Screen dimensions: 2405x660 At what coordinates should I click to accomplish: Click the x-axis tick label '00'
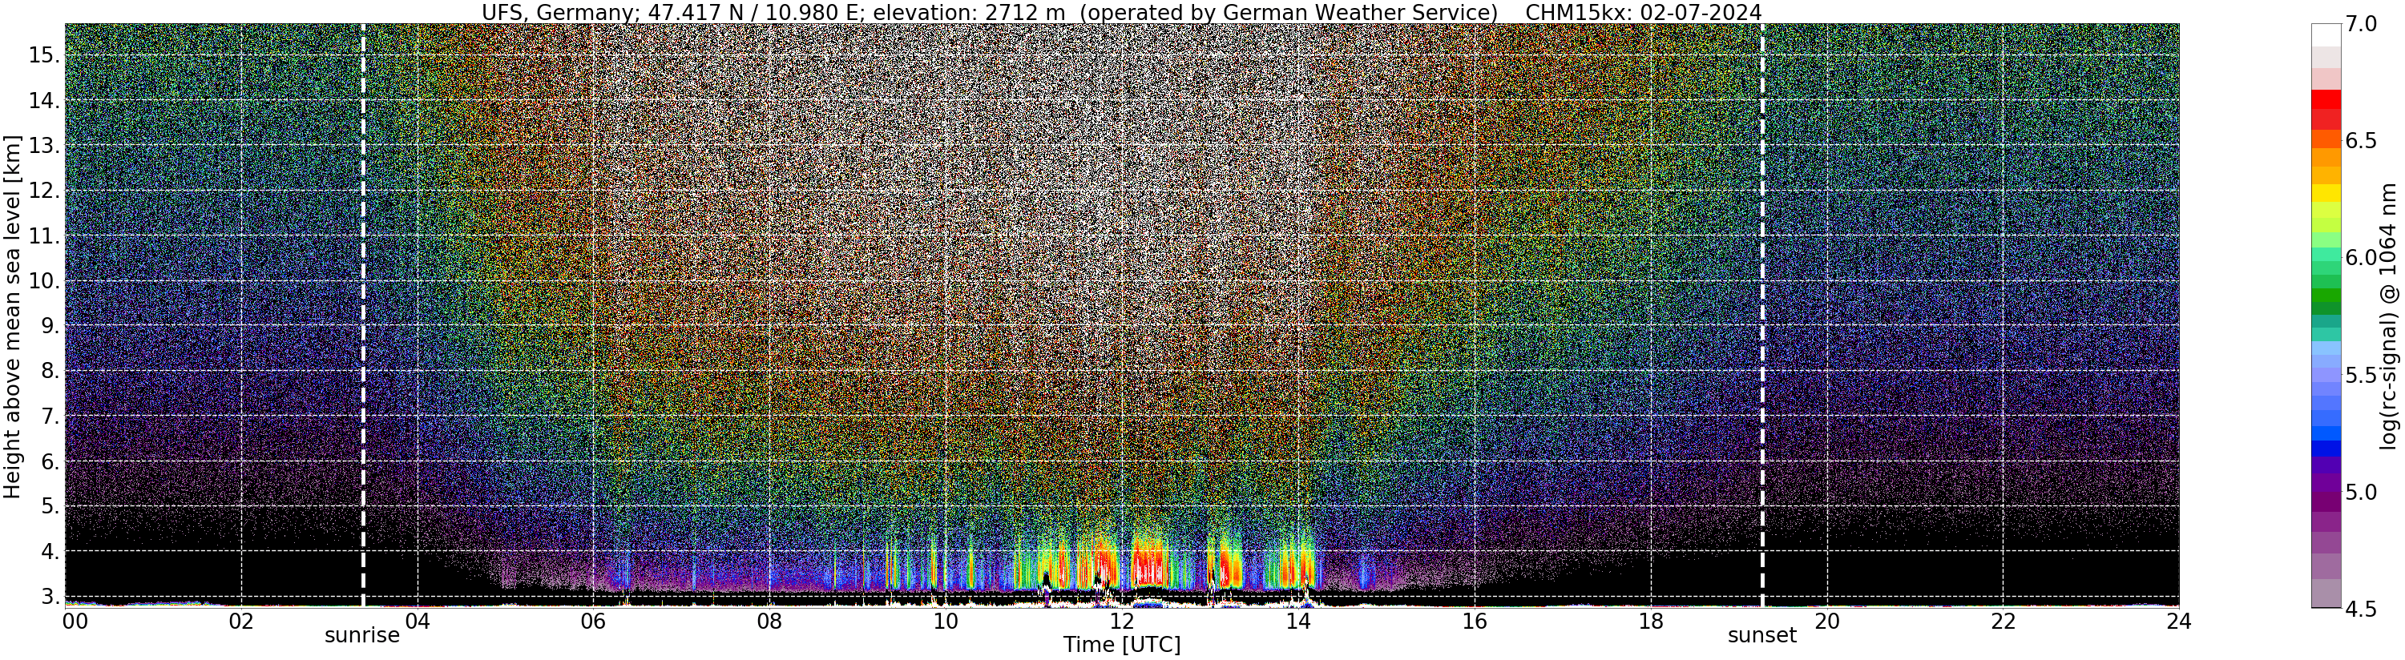tap(75, 622)
